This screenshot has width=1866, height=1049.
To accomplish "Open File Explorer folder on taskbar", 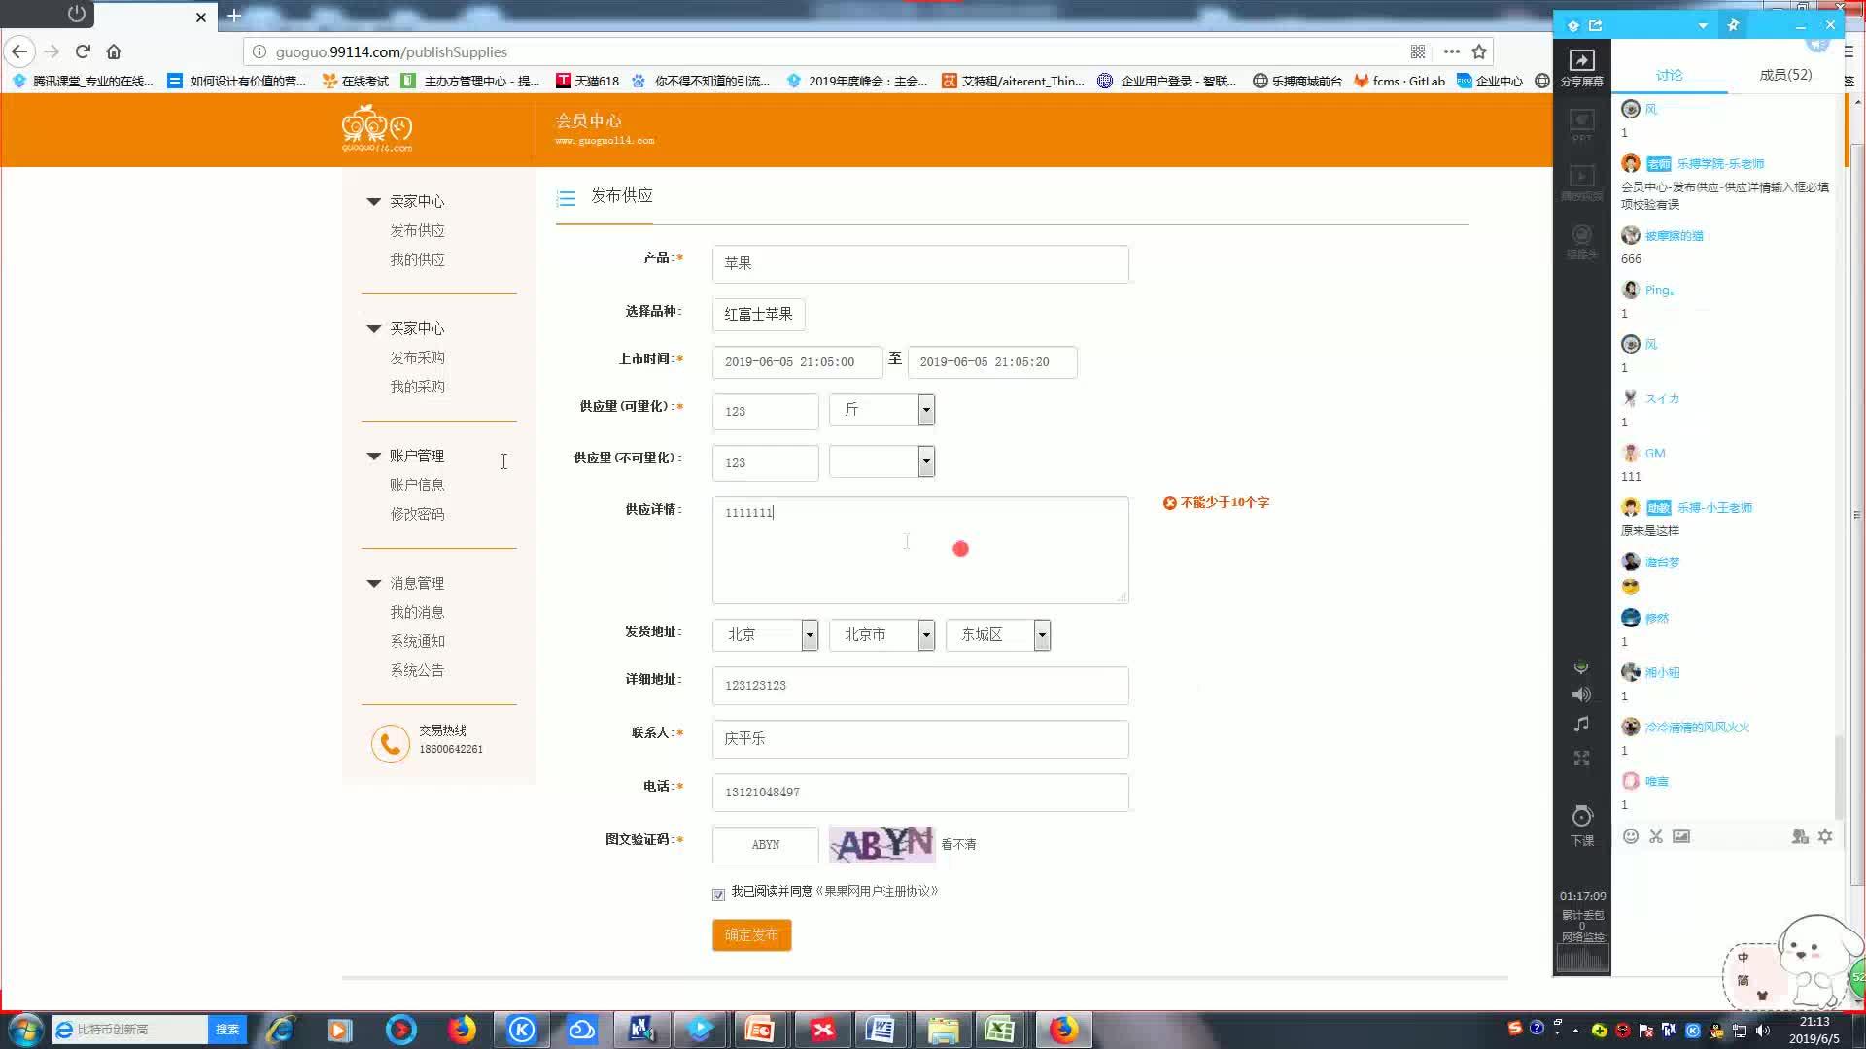I will (x=942, y=1030).
